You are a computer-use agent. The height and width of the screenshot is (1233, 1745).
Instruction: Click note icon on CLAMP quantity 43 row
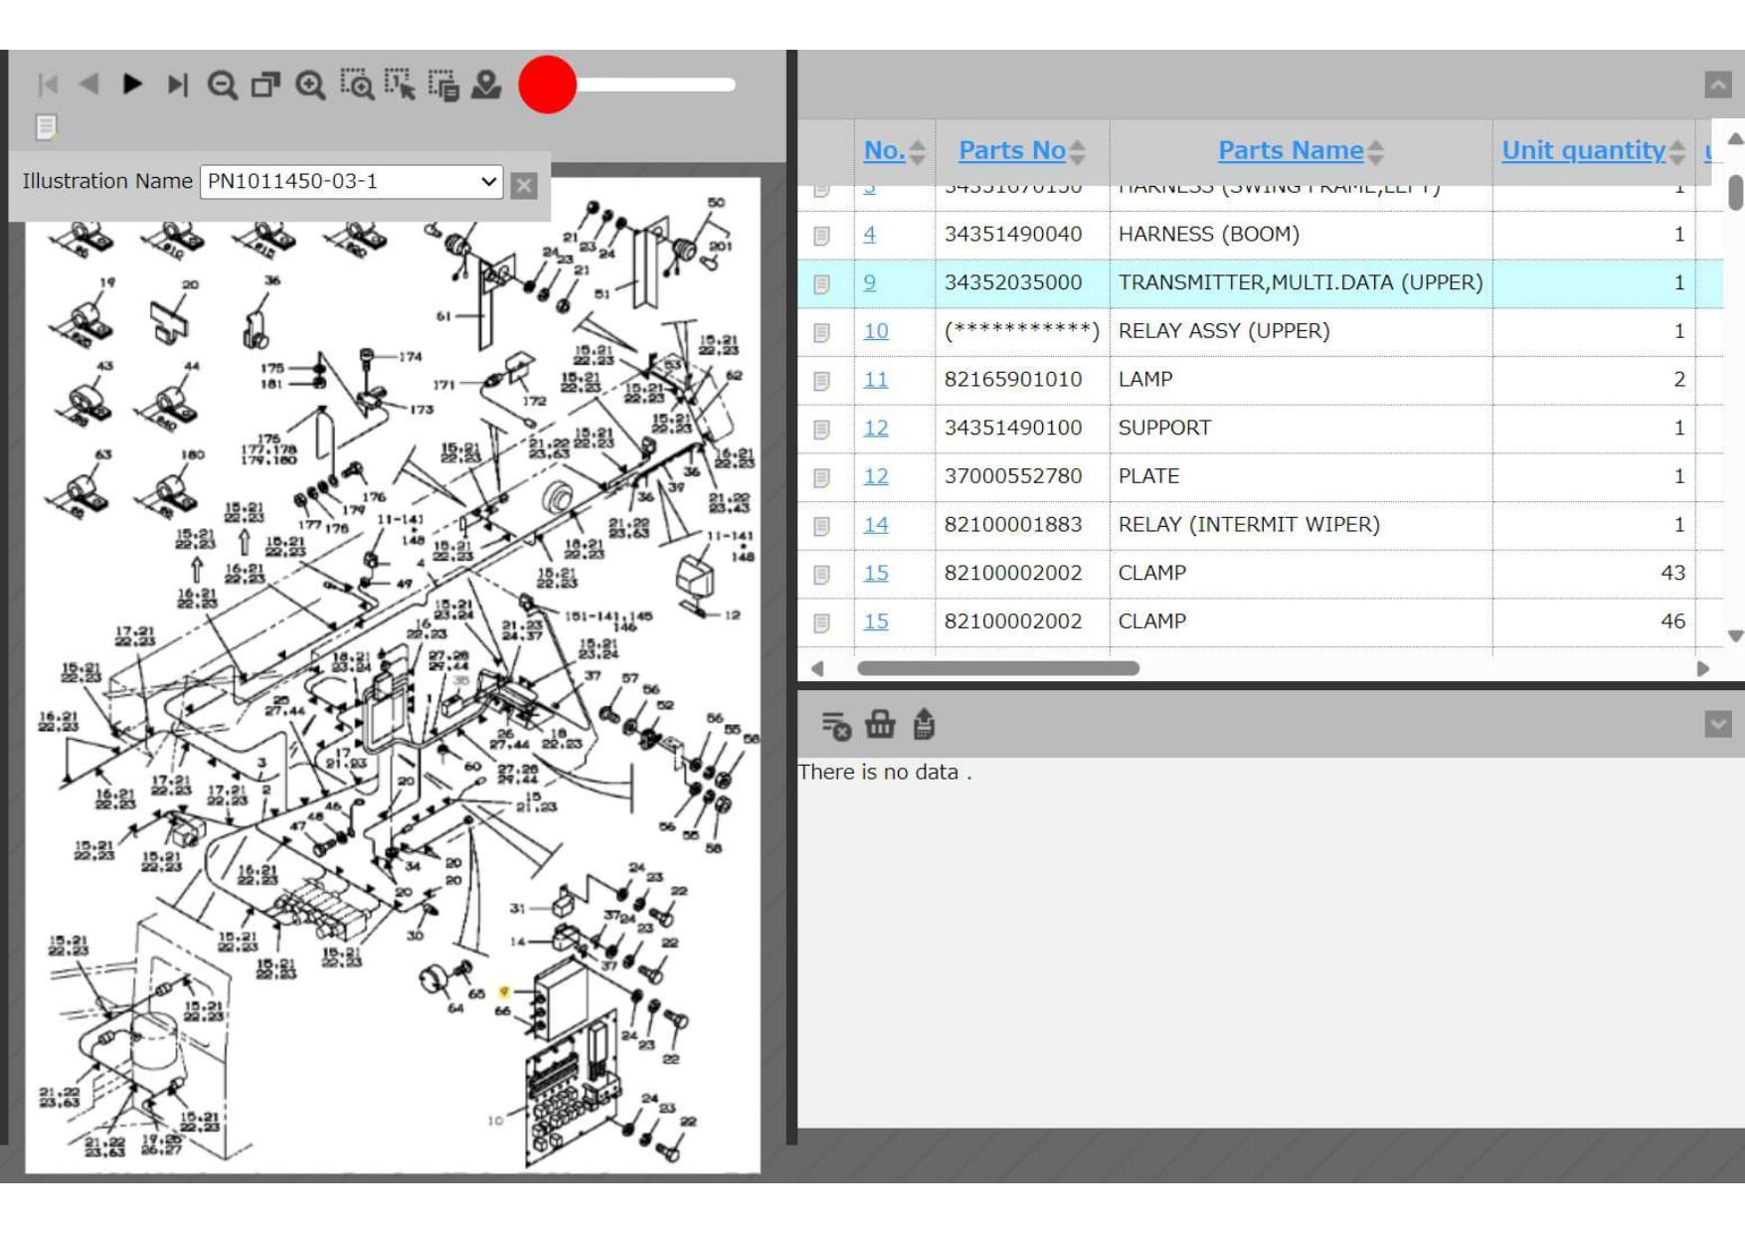821,575
